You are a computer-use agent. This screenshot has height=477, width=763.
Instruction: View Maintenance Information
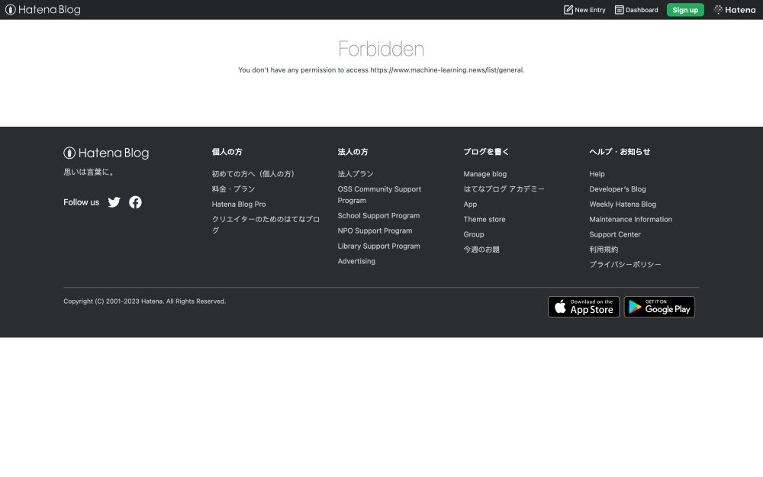pos(630,220)
